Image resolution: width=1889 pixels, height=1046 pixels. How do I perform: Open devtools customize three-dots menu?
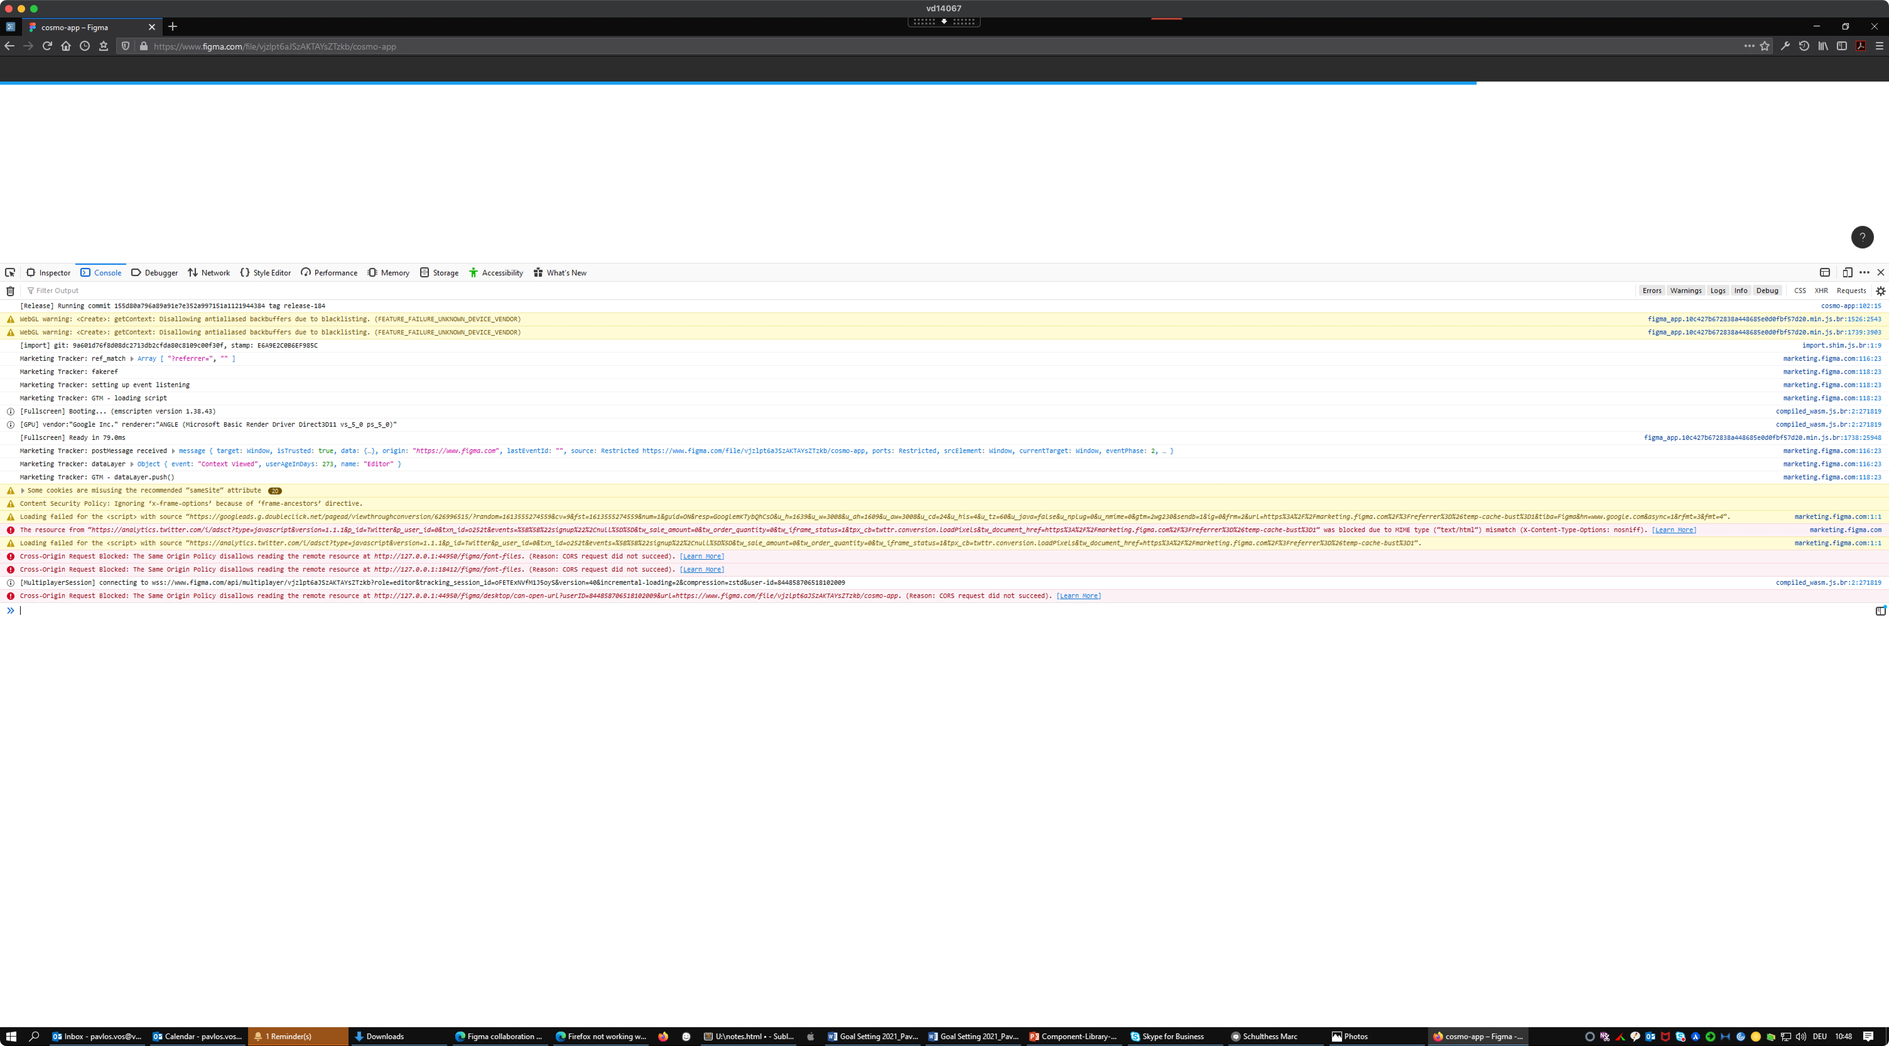[1864, 273]
